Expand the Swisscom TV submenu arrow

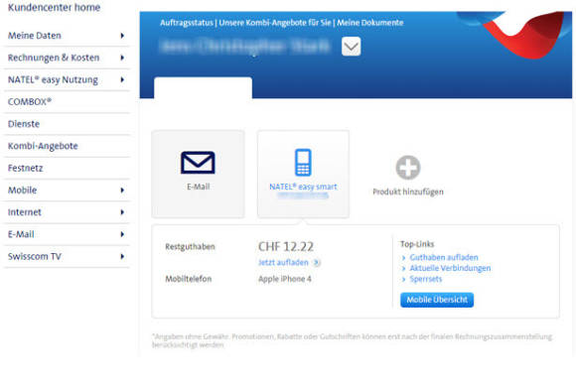click(122, 256)
